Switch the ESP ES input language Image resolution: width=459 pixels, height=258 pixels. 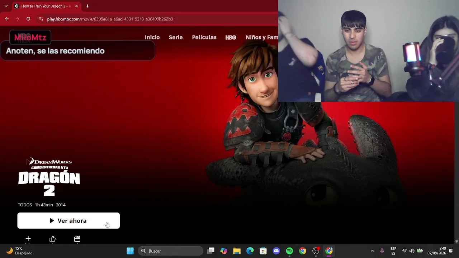point(393,251)
